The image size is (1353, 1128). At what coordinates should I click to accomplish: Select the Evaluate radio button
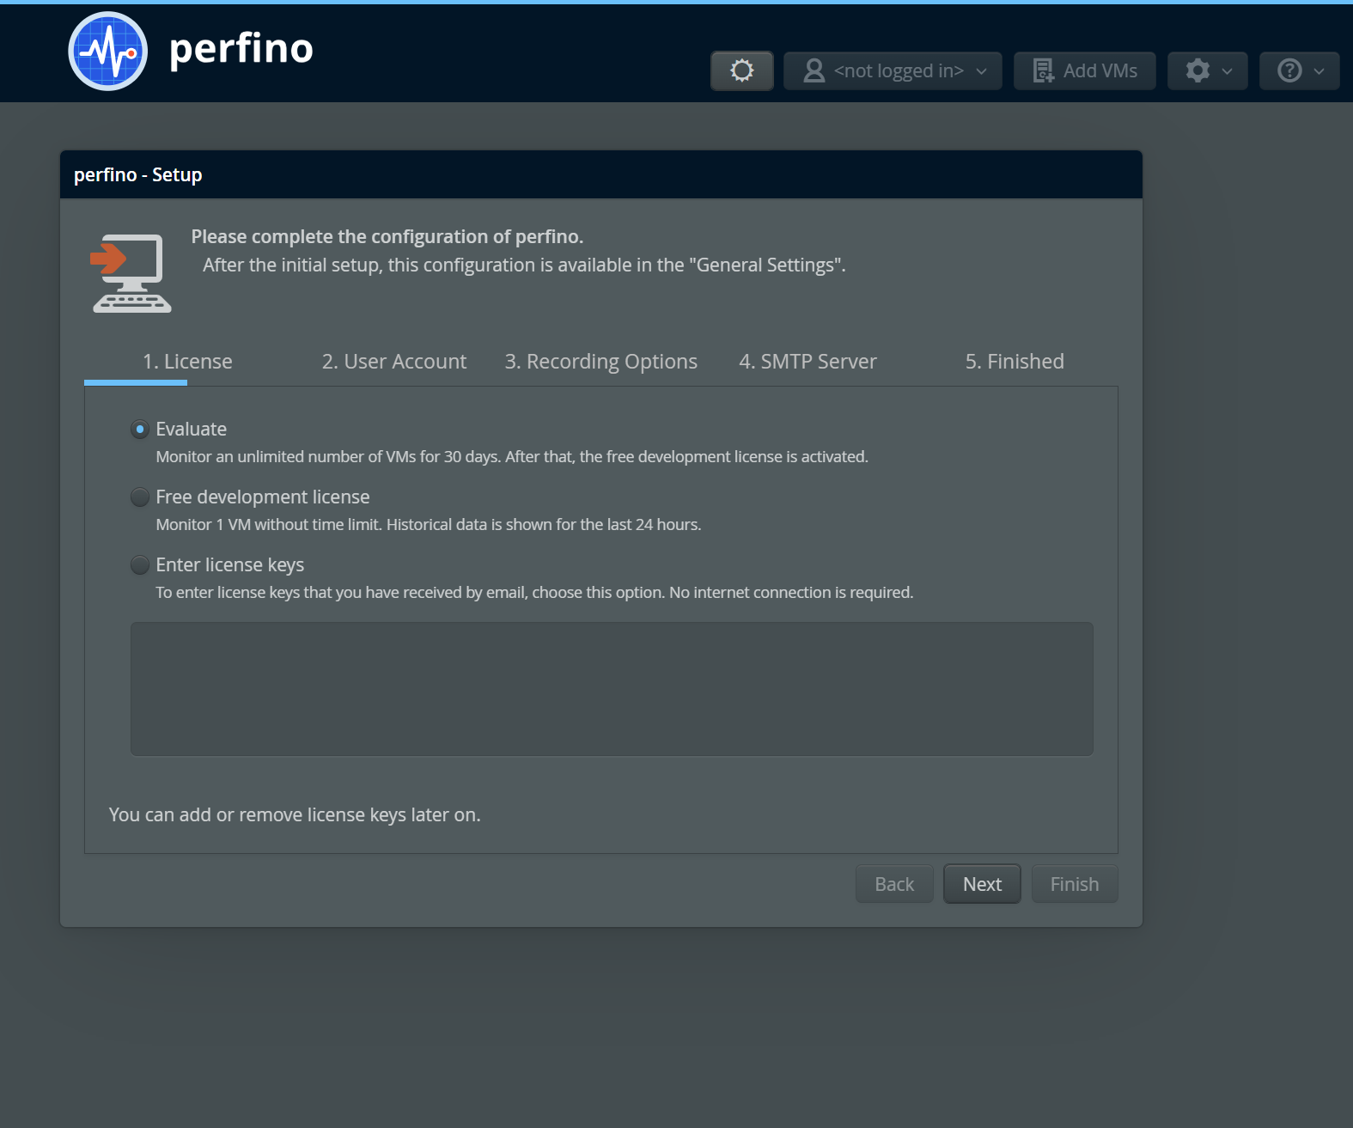(140, 429)
